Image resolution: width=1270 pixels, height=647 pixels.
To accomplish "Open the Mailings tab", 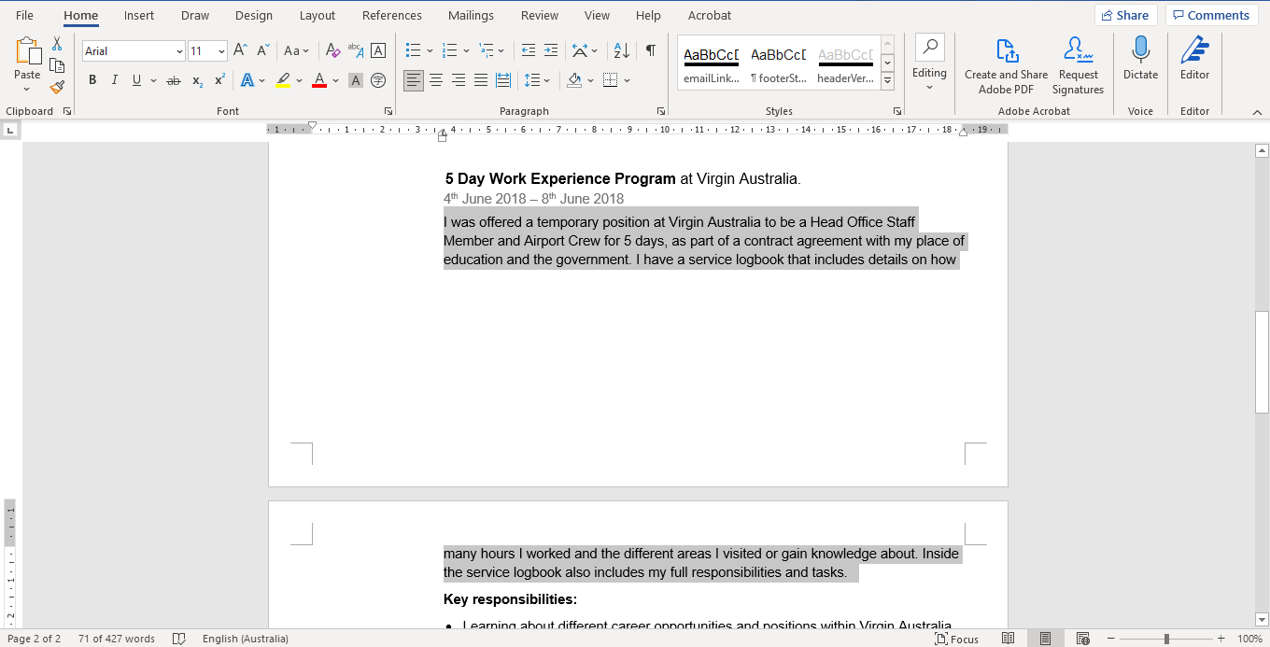I will coord(470,15).
